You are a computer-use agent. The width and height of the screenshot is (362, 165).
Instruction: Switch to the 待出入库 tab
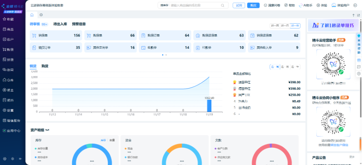60,24
